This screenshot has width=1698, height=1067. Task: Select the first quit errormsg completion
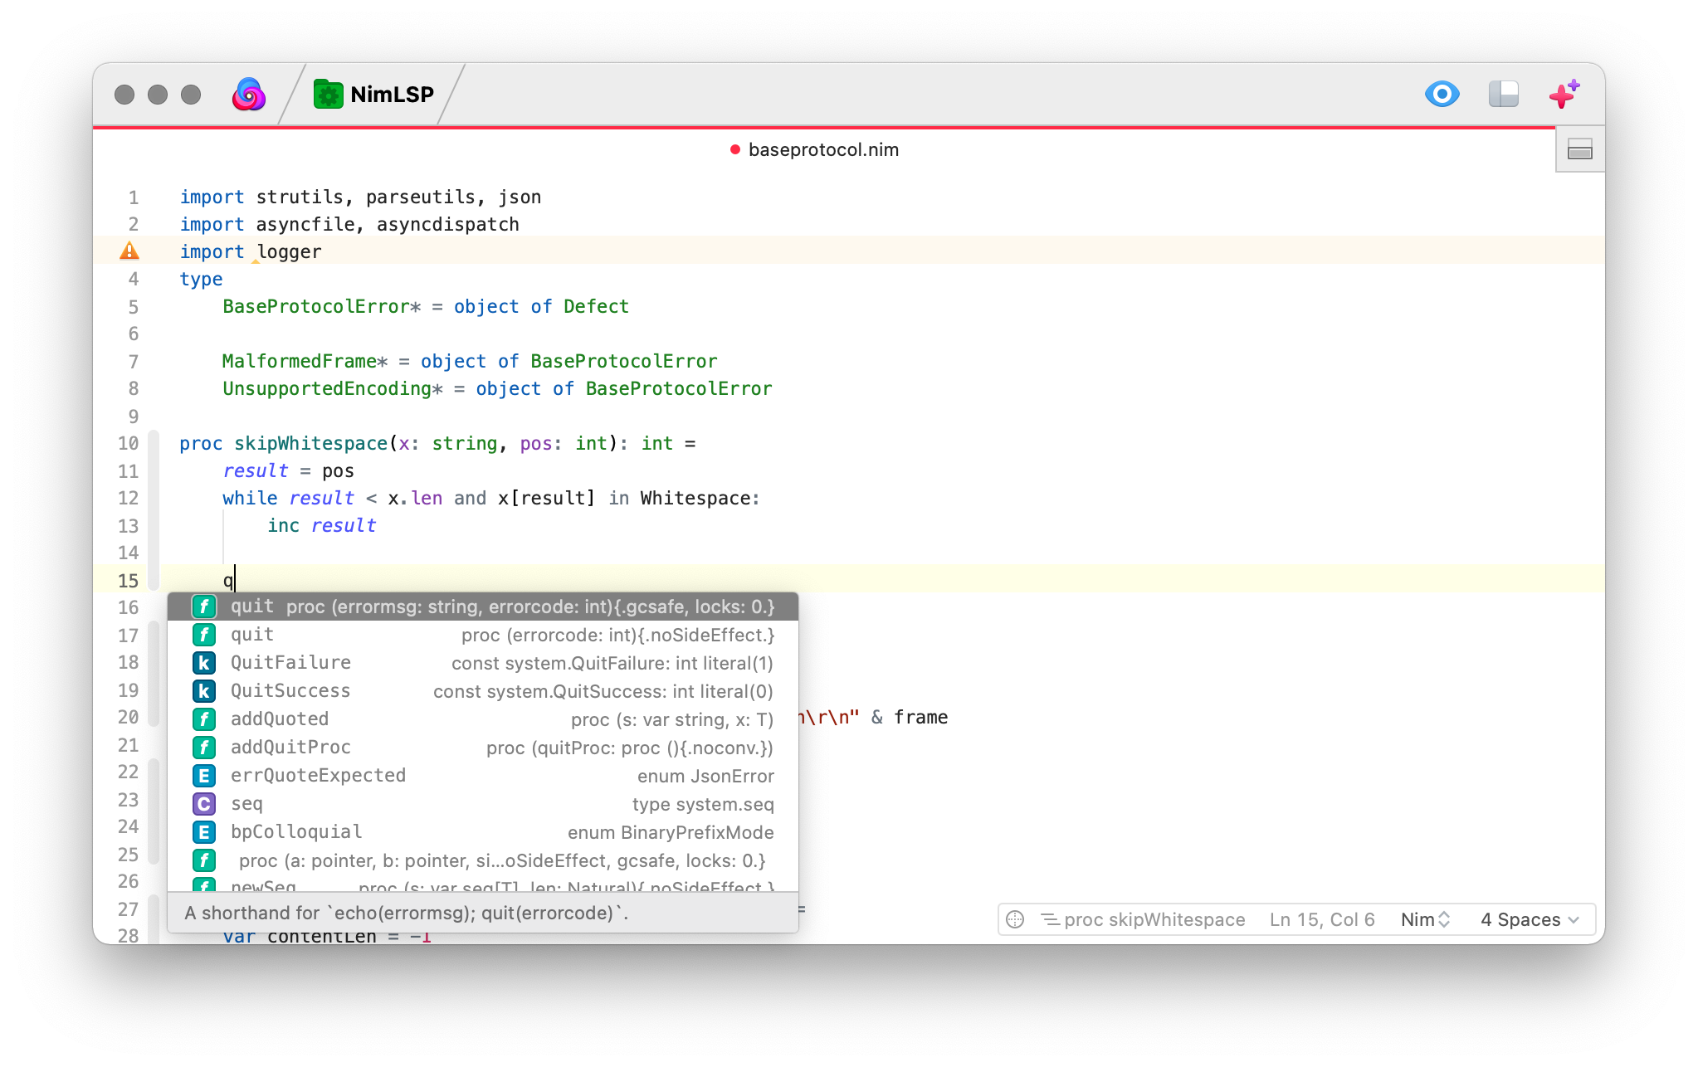(x=483, y=607)
